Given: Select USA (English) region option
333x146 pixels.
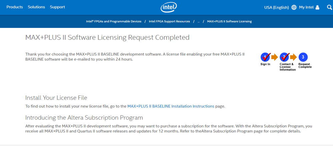Looking at the screenshot, I should tap(277, 7).
